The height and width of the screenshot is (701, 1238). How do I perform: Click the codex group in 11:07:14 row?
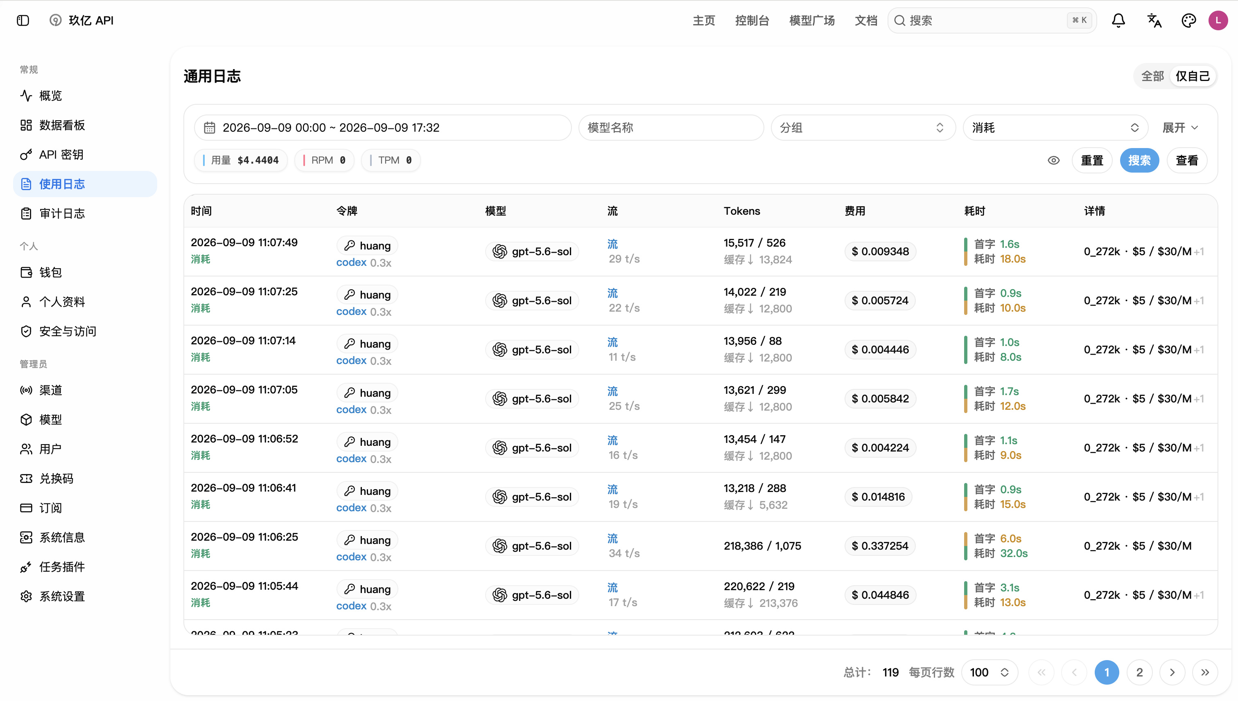(351, 361)
